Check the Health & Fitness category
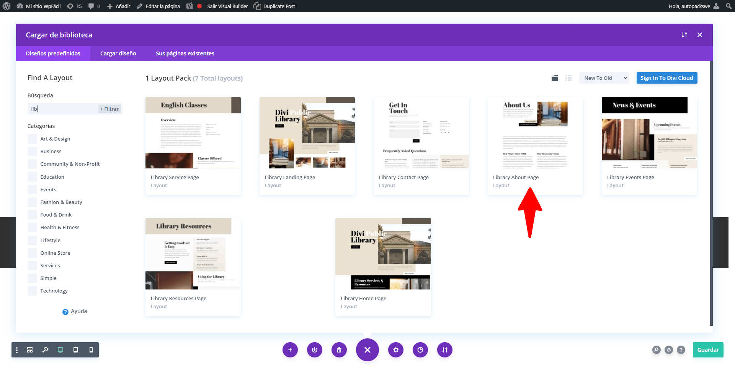 click(32, 227)
